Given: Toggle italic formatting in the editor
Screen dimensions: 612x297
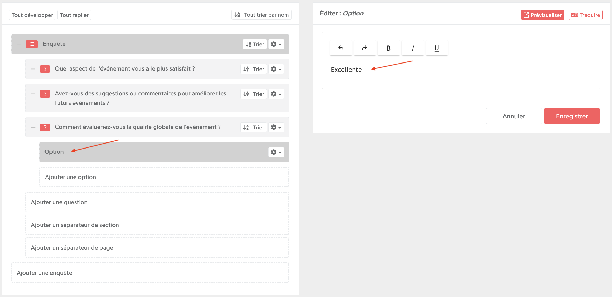Looking at the screenshot, I should (413, 48).
